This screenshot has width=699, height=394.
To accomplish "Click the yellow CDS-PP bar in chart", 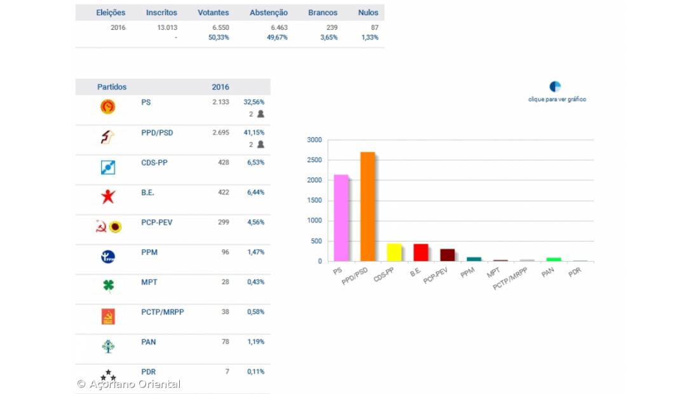I will coord(394,252).
